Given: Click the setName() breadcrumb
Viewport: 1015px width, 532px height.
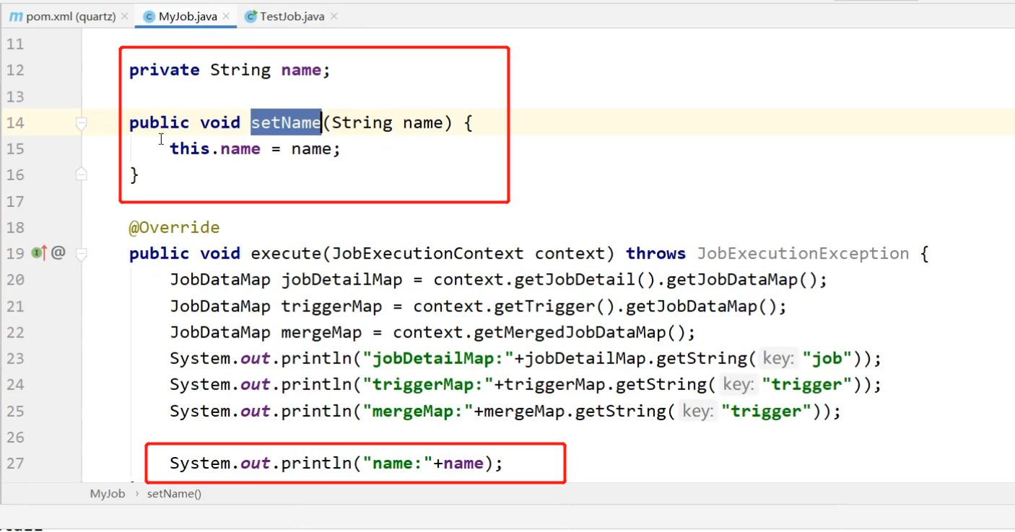Looking at the screenshot, I should click(174, 494).
